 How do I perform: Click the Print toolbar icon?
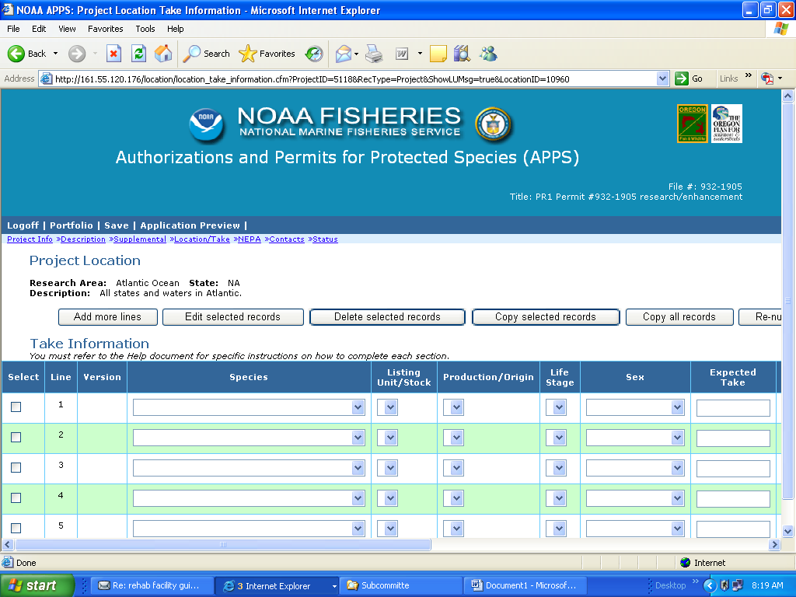374,54
